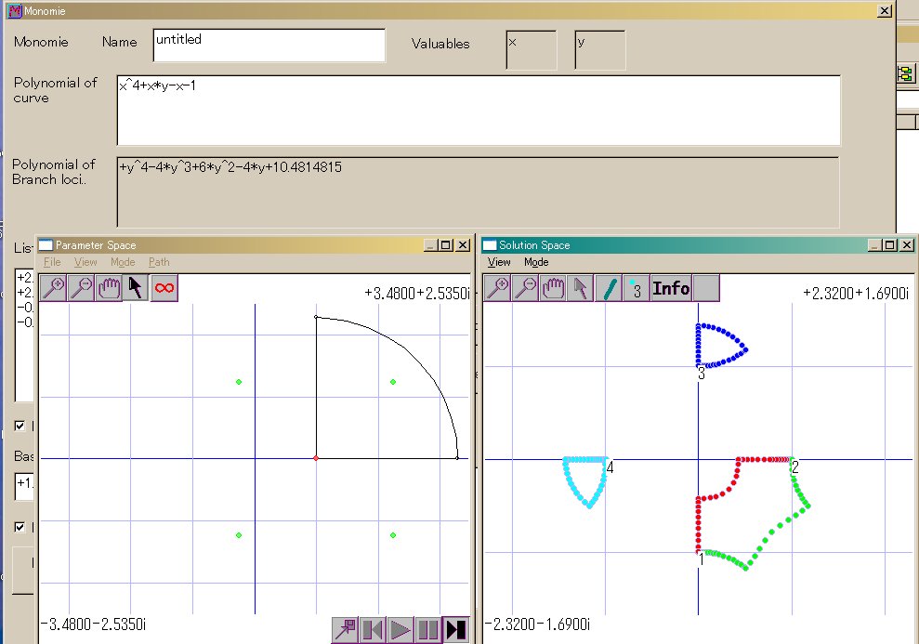Toggle the checkbox below the '+1.' field
The width and height of the screenshot is (919, 644).
pos(20,527)
